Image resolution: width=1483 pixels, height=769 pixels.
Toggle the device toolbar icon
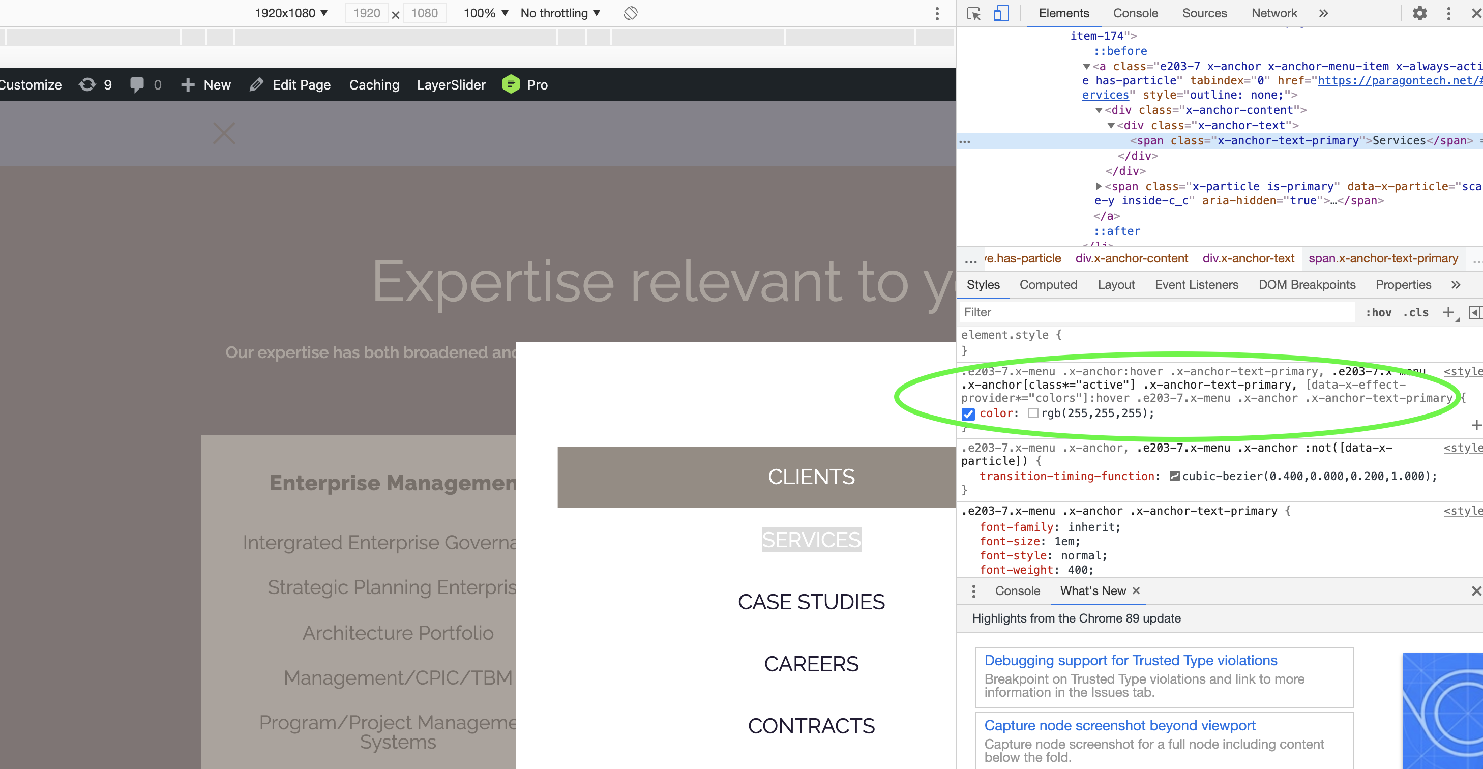pyautogui.click(x=1001, y=13)
